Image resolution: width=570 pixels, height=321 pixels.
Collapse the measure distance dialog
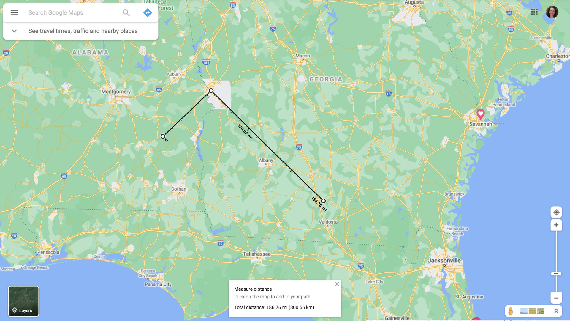tap(336, 284)
